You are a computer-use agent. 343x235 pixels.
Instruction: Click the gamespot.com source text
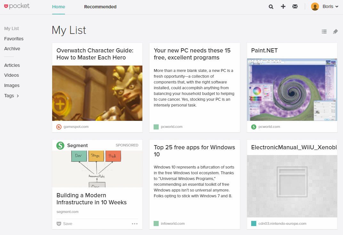pyautogui.click(x=76, y=127)
